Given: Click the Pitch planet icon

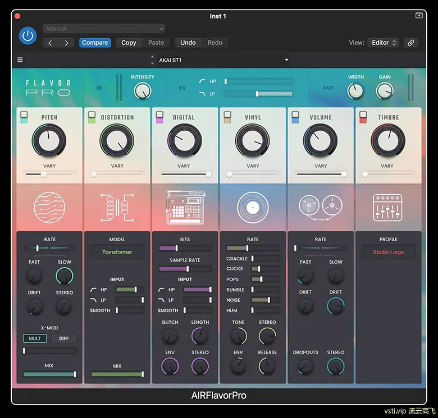Looking at the screenshot, I should click(x=49, y=208).
